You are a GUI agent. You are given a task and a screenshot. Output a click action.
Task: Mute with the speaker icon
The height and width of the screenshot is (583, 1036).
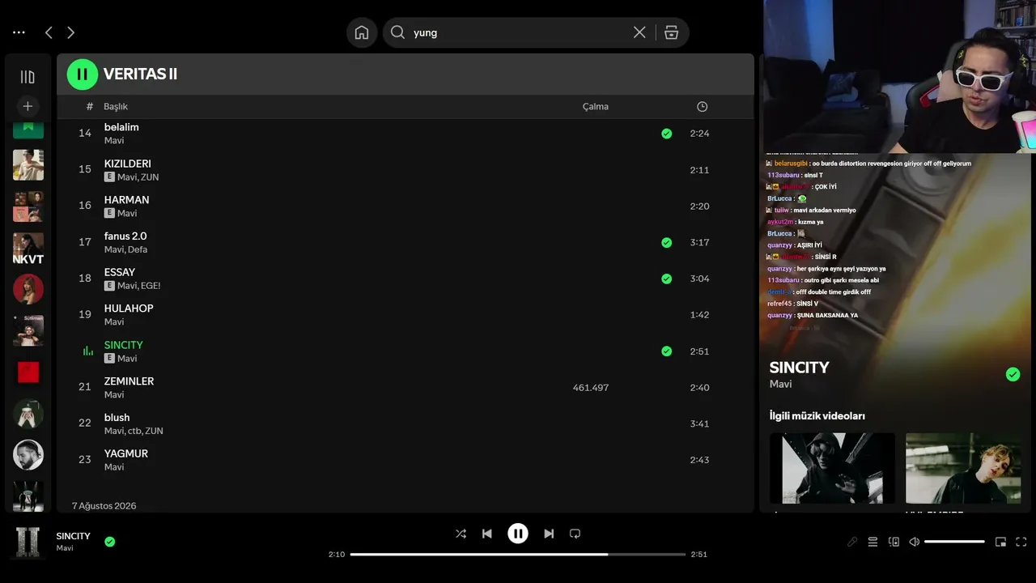pos(914,542)
